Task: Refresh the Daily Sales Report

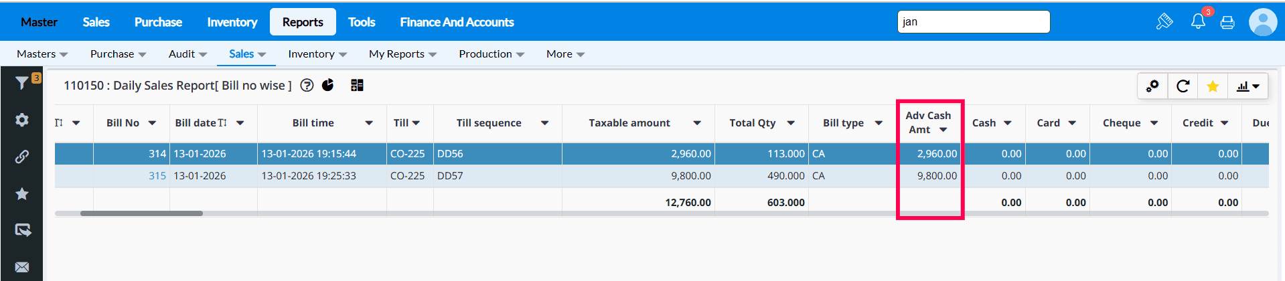Action: (x=1183, y=86)
